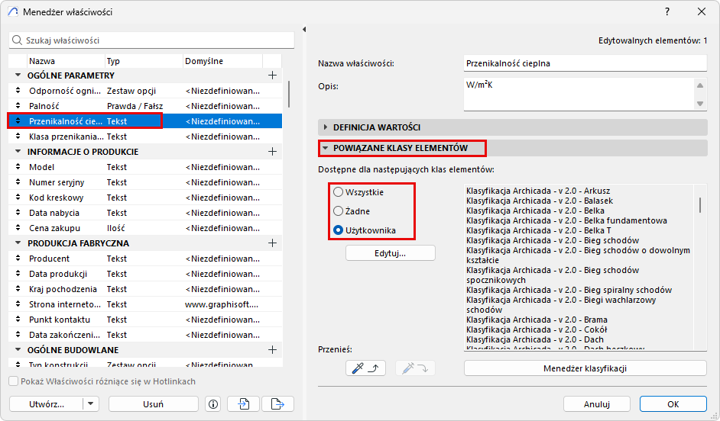This screenshot has height=421, width=720.
Task: Select the Przenikalność cie... property row
Action: coord(145,121)
